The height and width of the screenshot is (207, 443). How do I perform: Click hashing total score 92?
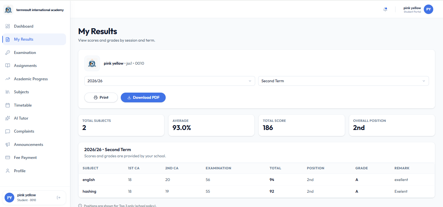click(x=272, y=191)
